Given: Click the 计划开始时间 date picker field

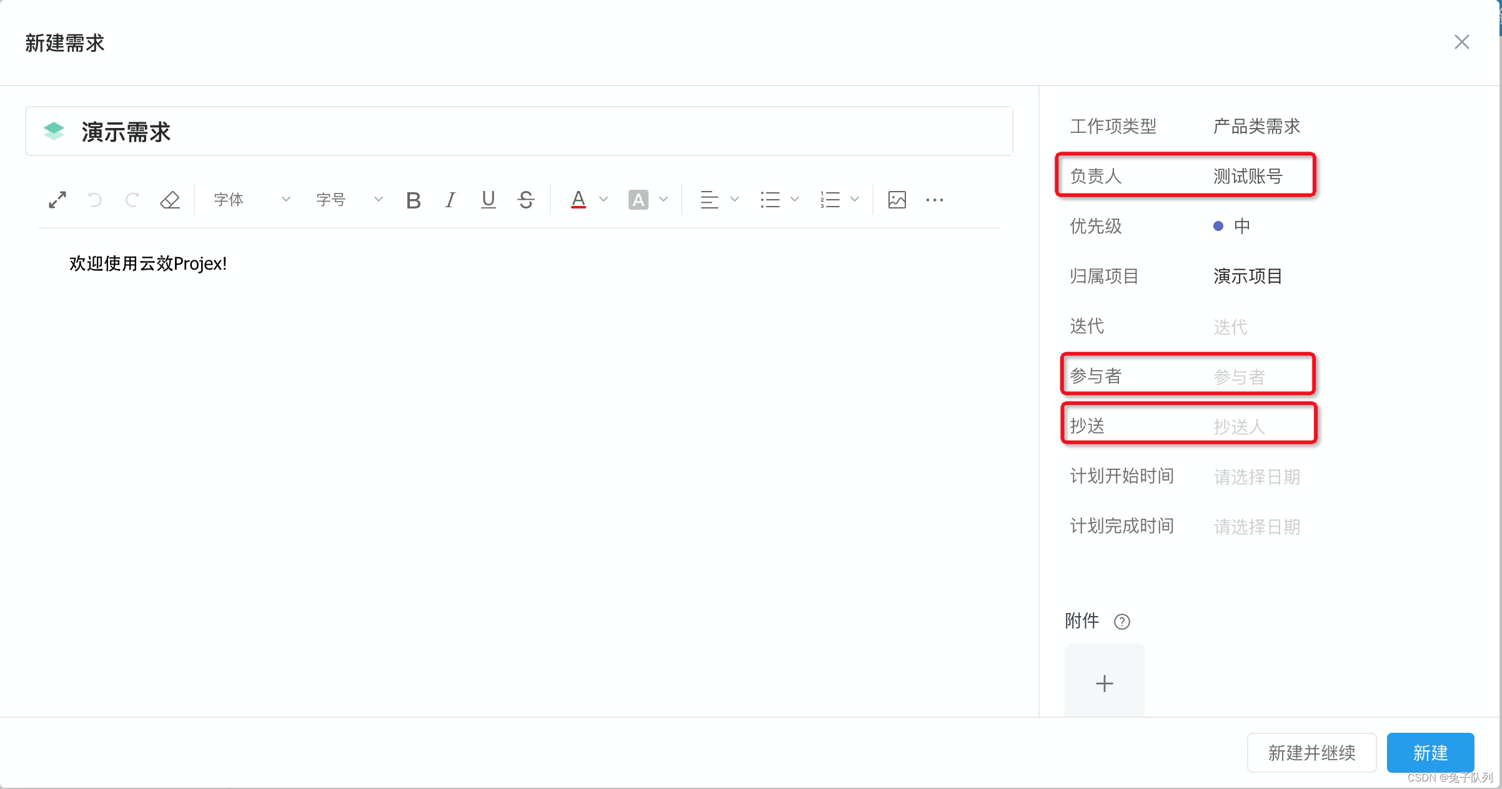Looking at the screenshot, I should coord(1256,477).
